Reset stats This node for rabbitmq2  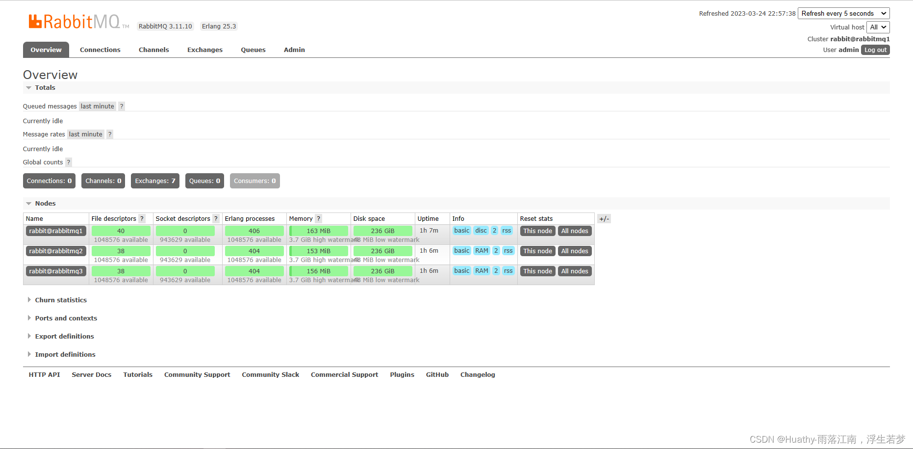537,251
